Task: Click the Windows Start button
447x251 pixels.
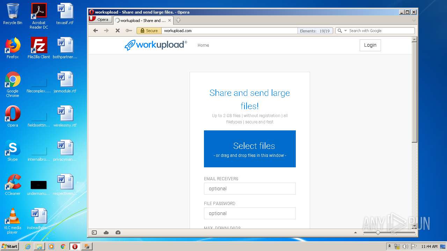Action: 10,246
